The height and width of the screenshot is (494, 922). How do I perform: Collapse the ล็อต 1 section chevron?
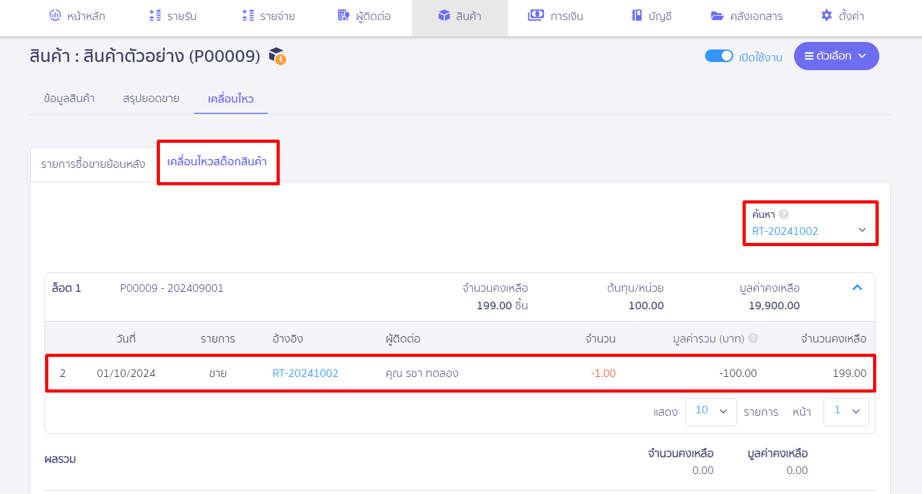point(857,288)
